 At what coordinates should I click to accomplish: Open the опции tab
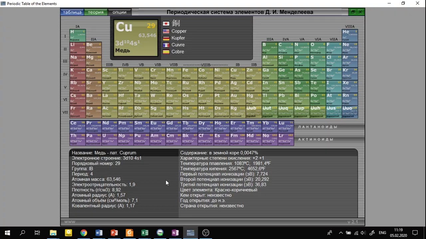point(119,12)
